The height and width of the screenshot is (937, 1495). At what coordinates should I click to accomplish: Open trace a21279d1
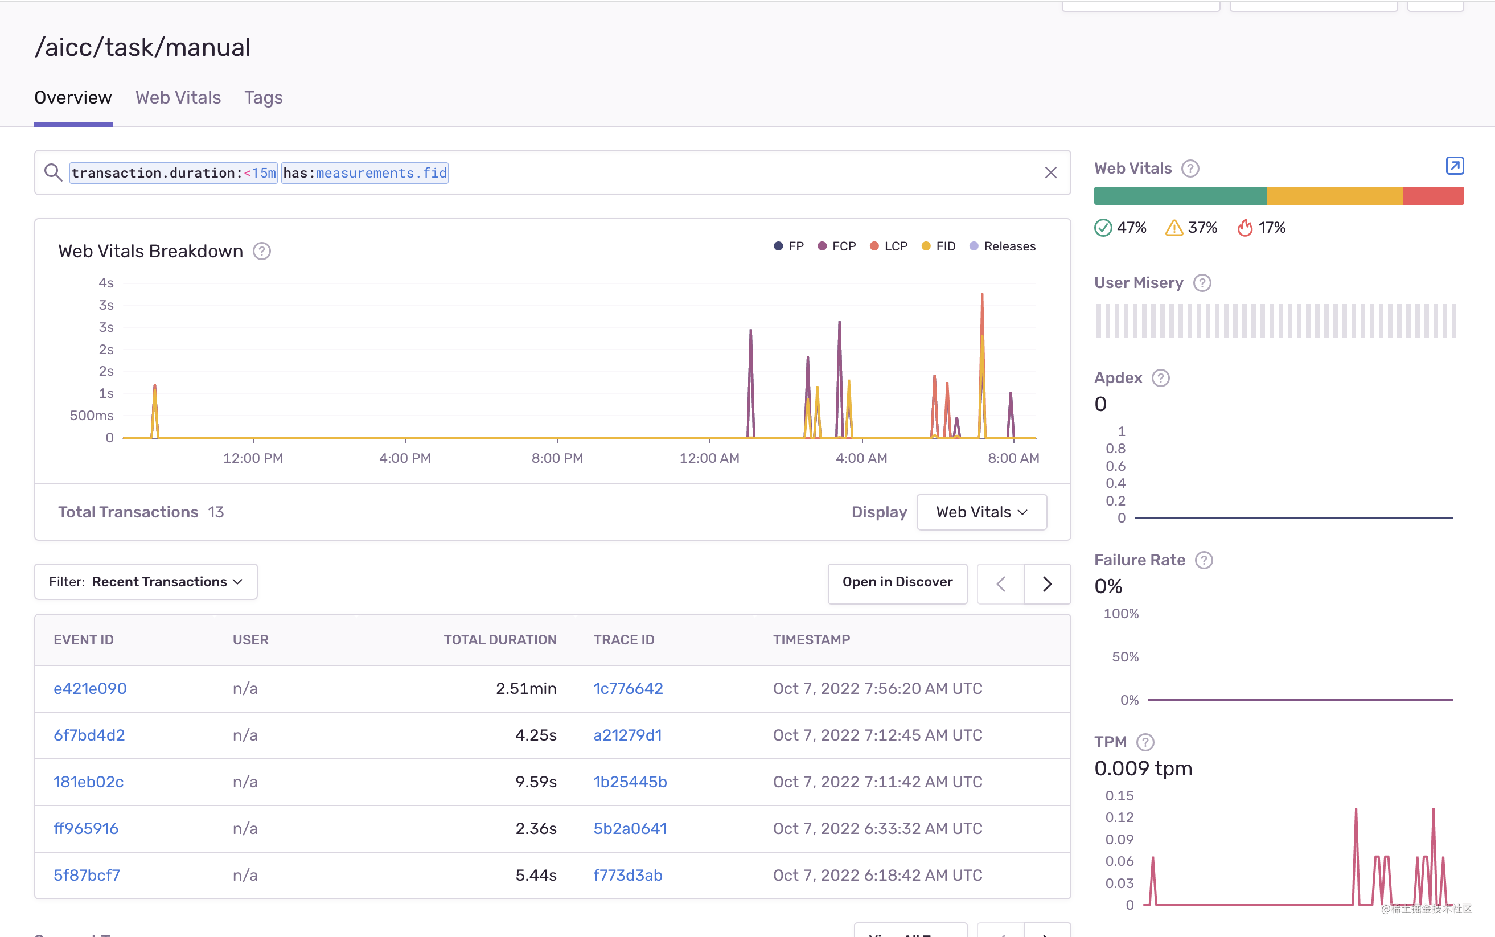[627, 735]
